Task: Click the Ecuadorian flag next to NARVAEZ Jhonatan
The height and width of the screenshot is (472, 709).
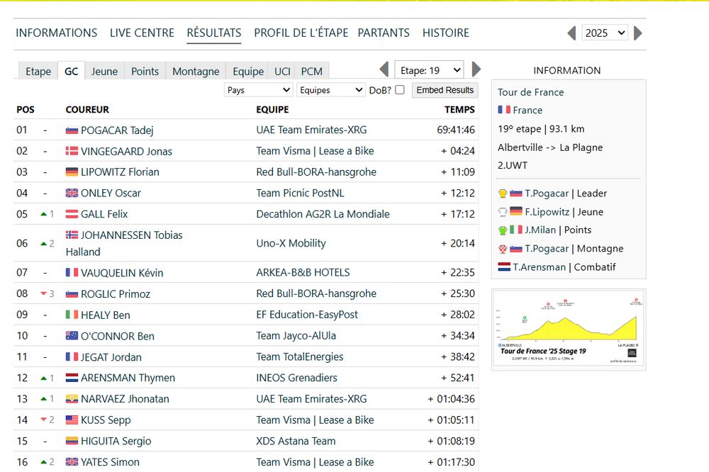Action: click(x=72, y=399)
